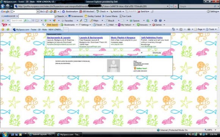Open the zoom level 100% dropdown
The image size is (220, 137).
tap(210, 130)
